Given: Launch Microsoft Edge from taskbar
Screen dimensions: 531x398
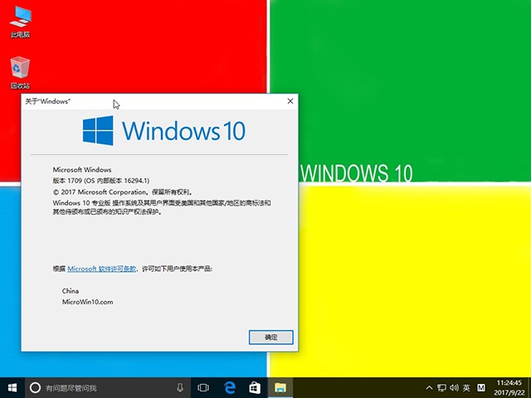Looking at the screenshot, I should pos(230,387).
